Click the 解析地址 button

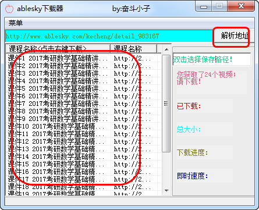point(234,35)
